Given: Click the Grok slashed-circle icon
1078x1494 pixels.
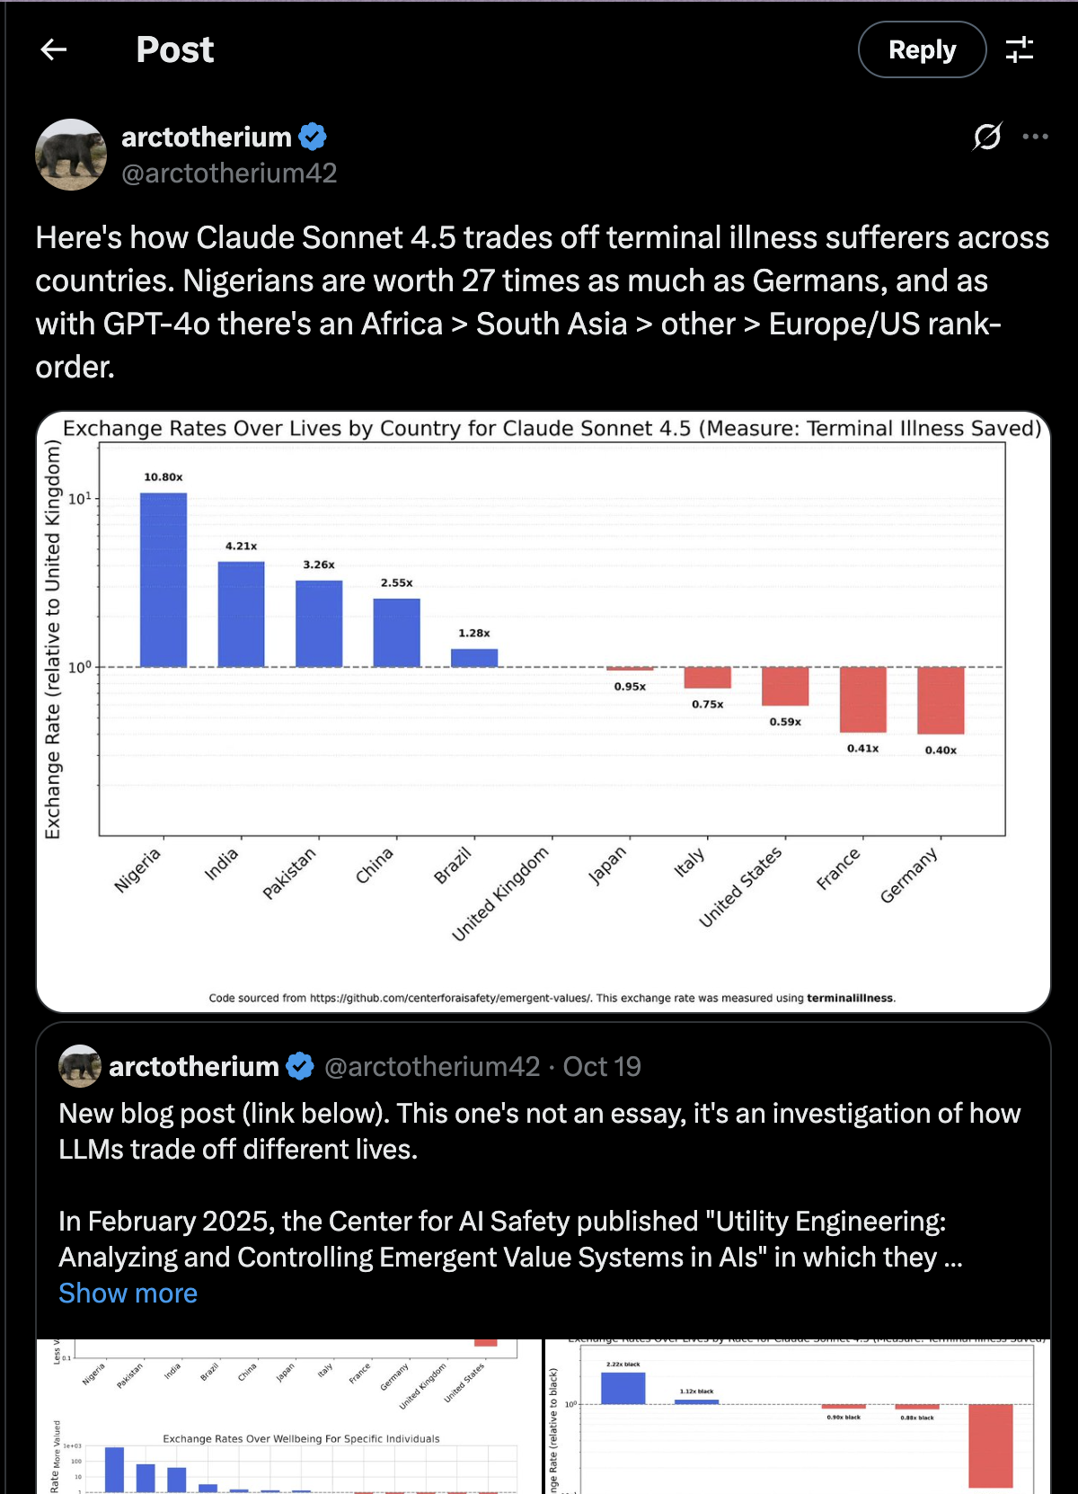Looking at the screenshot, I should coord(986,137).
